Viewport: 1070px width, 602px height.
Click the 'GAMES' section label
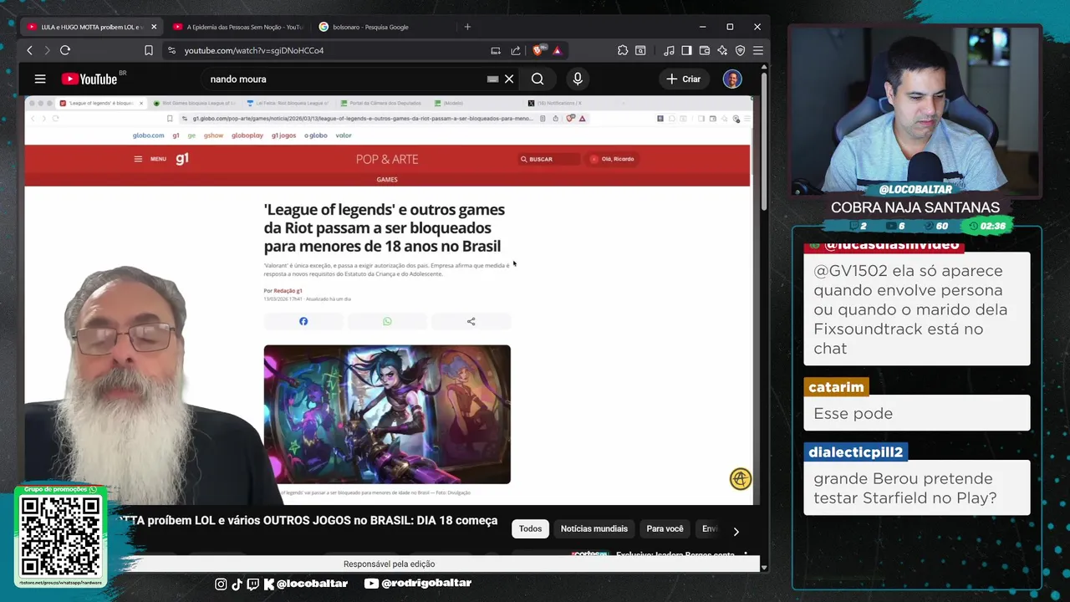point(387,180)
